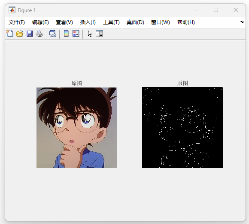Open the 文件(F) menu
The height and width of the screenshot is (224, 249).
(17, 22)
